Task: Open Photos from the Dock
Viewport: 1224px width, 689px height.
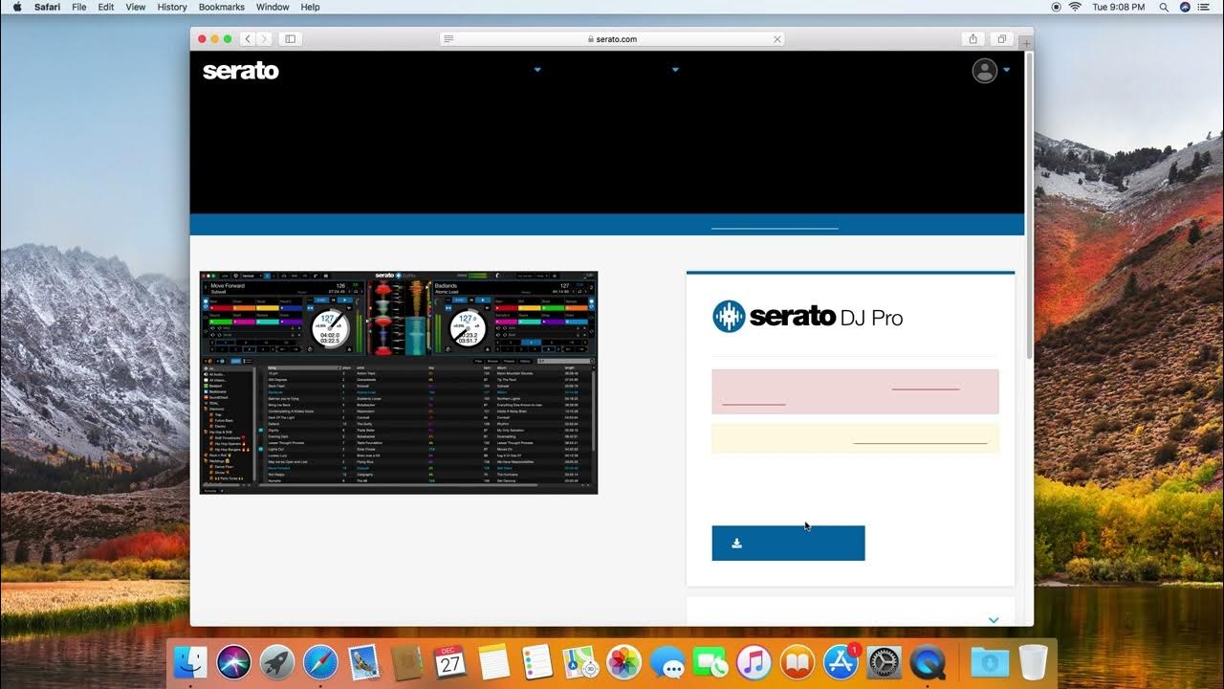Action: 623,662
